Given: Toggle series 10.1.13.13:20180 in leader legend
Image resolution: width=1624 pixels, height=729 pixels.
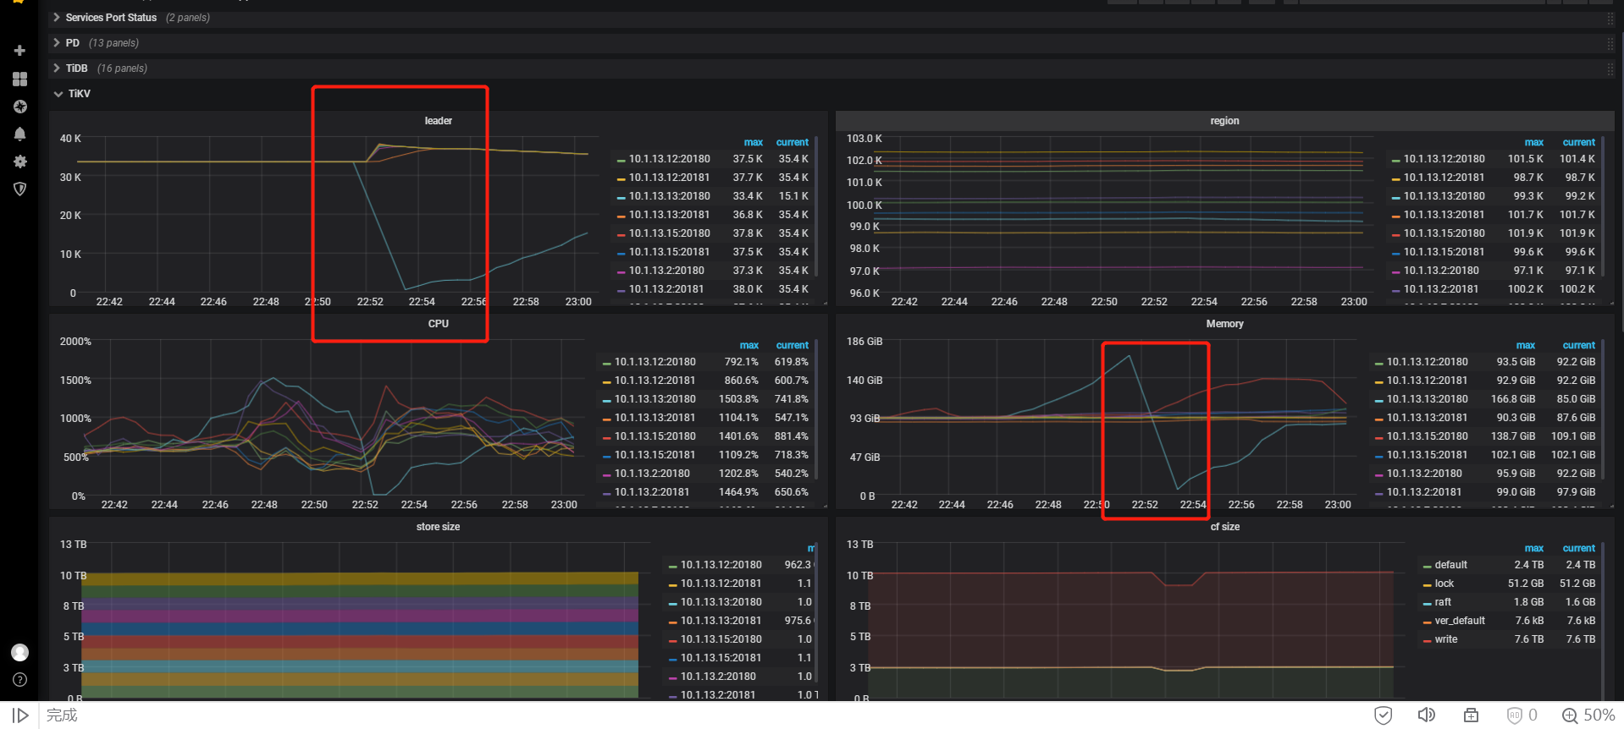Looking at the screenshot, I should point(670,196).
